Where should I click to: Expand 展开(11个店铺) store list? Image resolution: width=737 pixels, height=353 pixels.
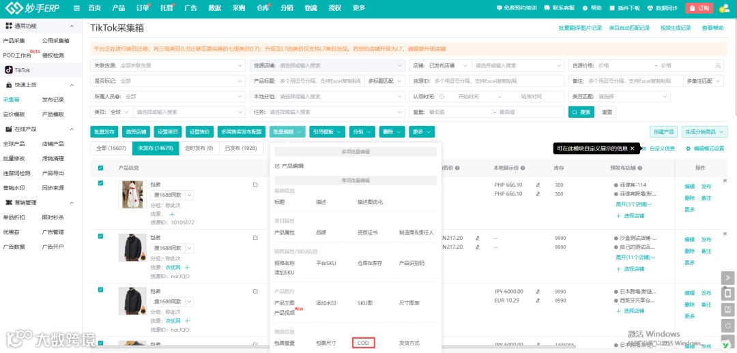[635, 257]
